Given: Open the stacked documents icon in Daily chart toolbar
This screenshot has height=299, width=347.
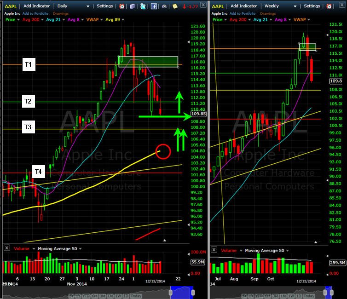Looking at the screenshot, I should (x=133, y=6).
